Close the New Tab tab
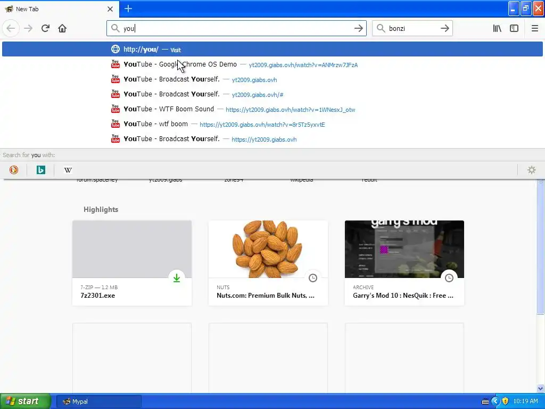 coord(110,9)
